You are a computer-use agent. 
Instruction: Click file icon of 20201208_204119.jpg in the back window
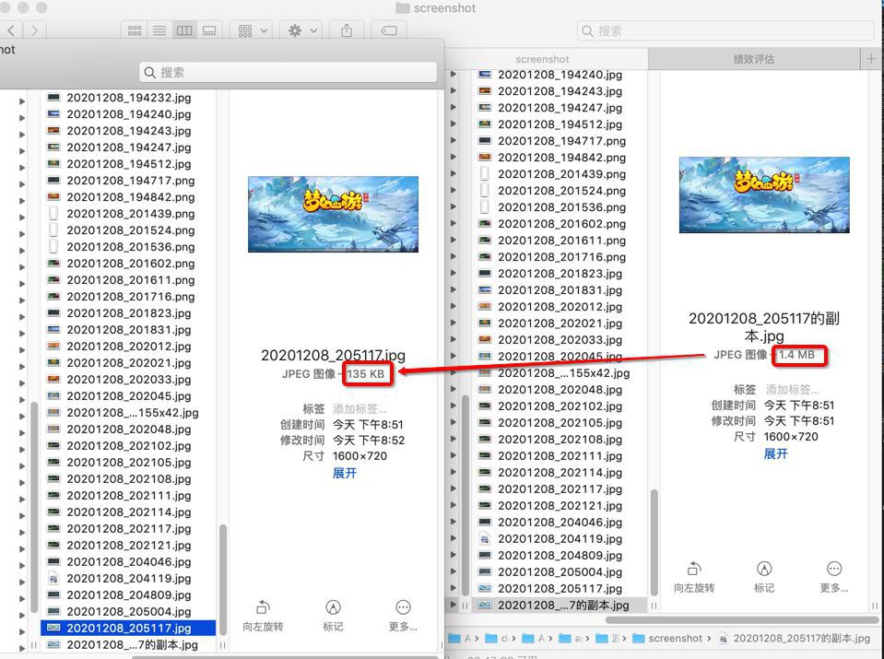[485, 539]
